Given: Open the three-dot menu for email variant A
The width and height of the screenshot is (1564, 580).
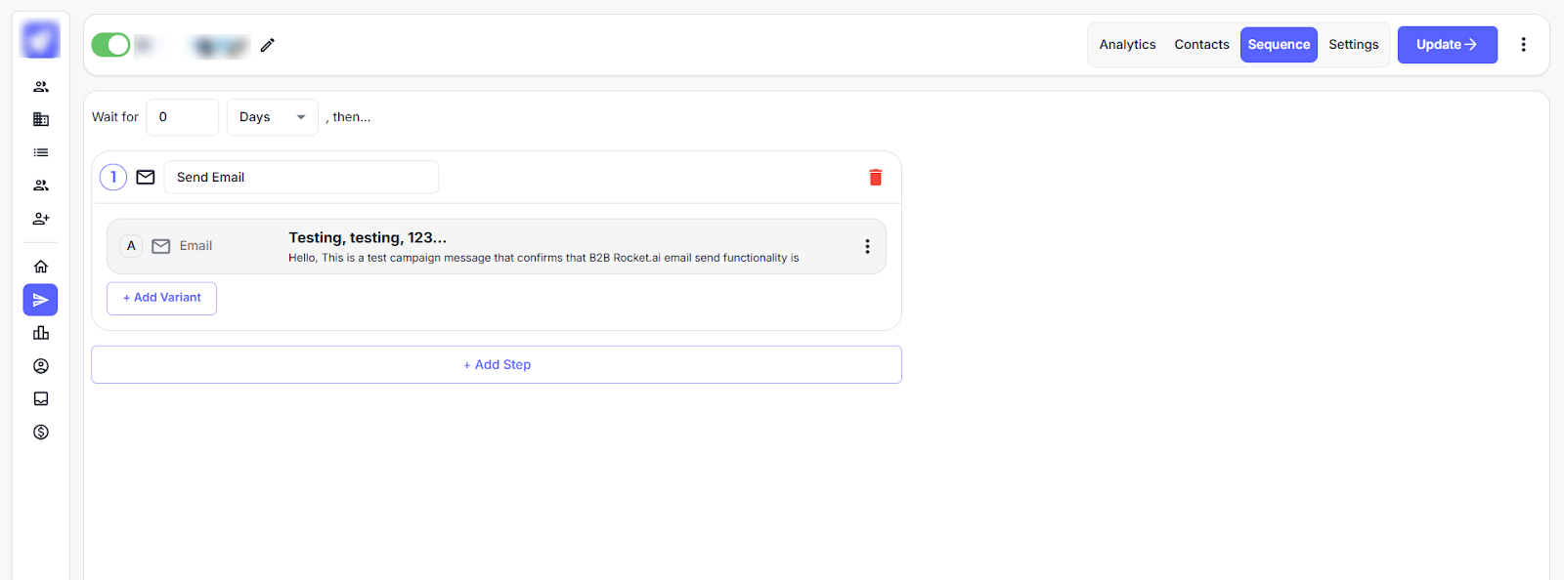Looking at the screenshot, I should [866, 246].
